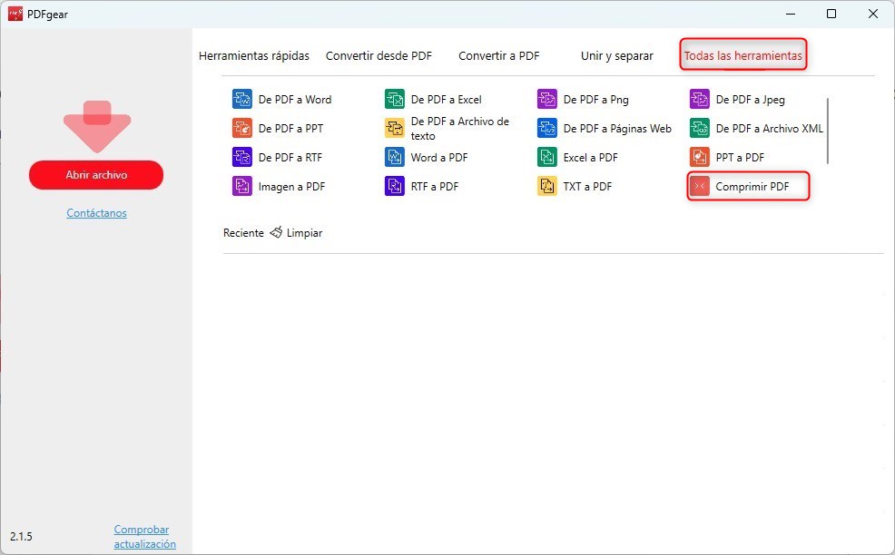Open the Contáctanos link
895x555 pixels.
point(96,213)
